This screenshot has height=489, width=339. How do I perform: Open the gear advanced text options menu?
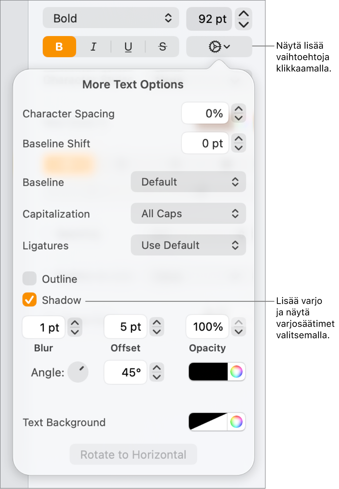click(x=219, y=47)
